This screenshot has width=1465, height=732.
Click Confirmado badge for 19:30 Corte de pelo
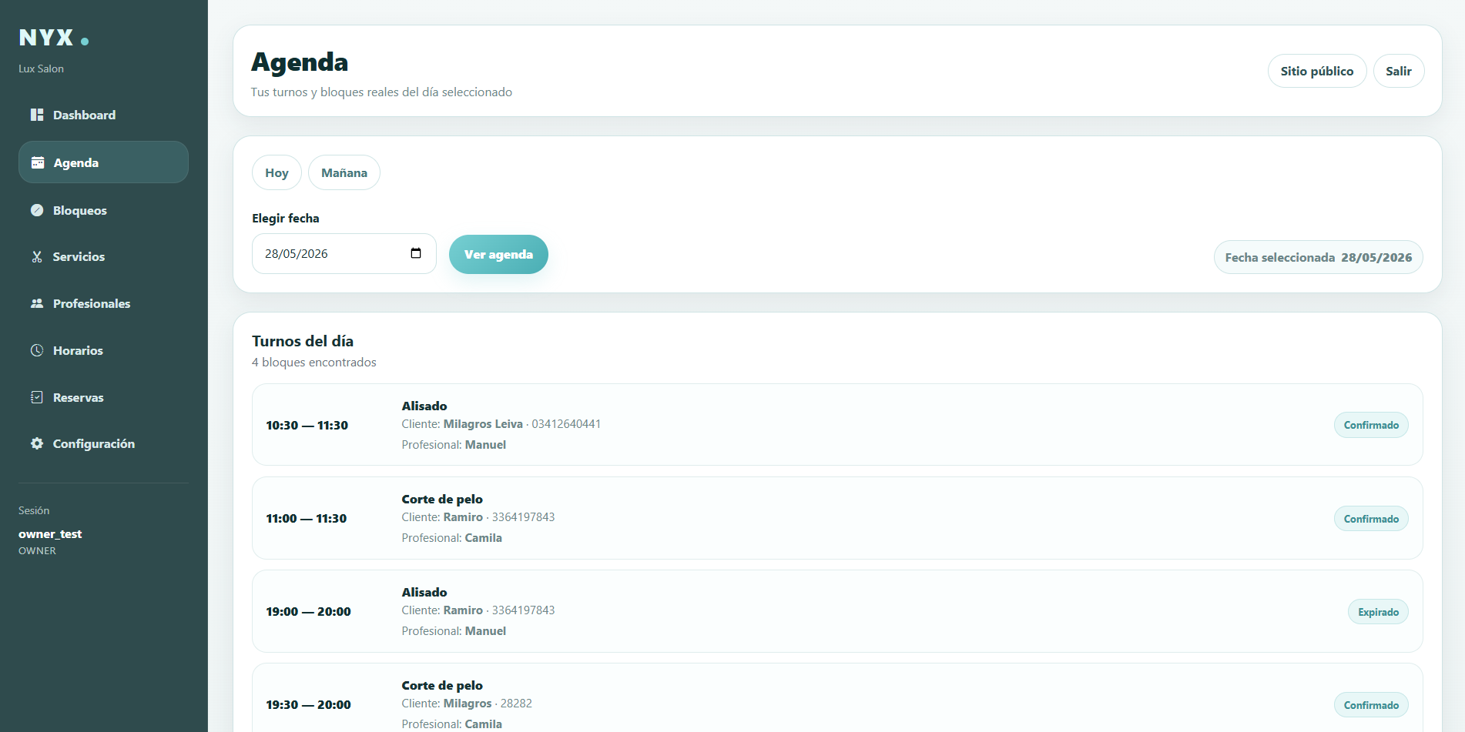click(x=1371, y=705)
